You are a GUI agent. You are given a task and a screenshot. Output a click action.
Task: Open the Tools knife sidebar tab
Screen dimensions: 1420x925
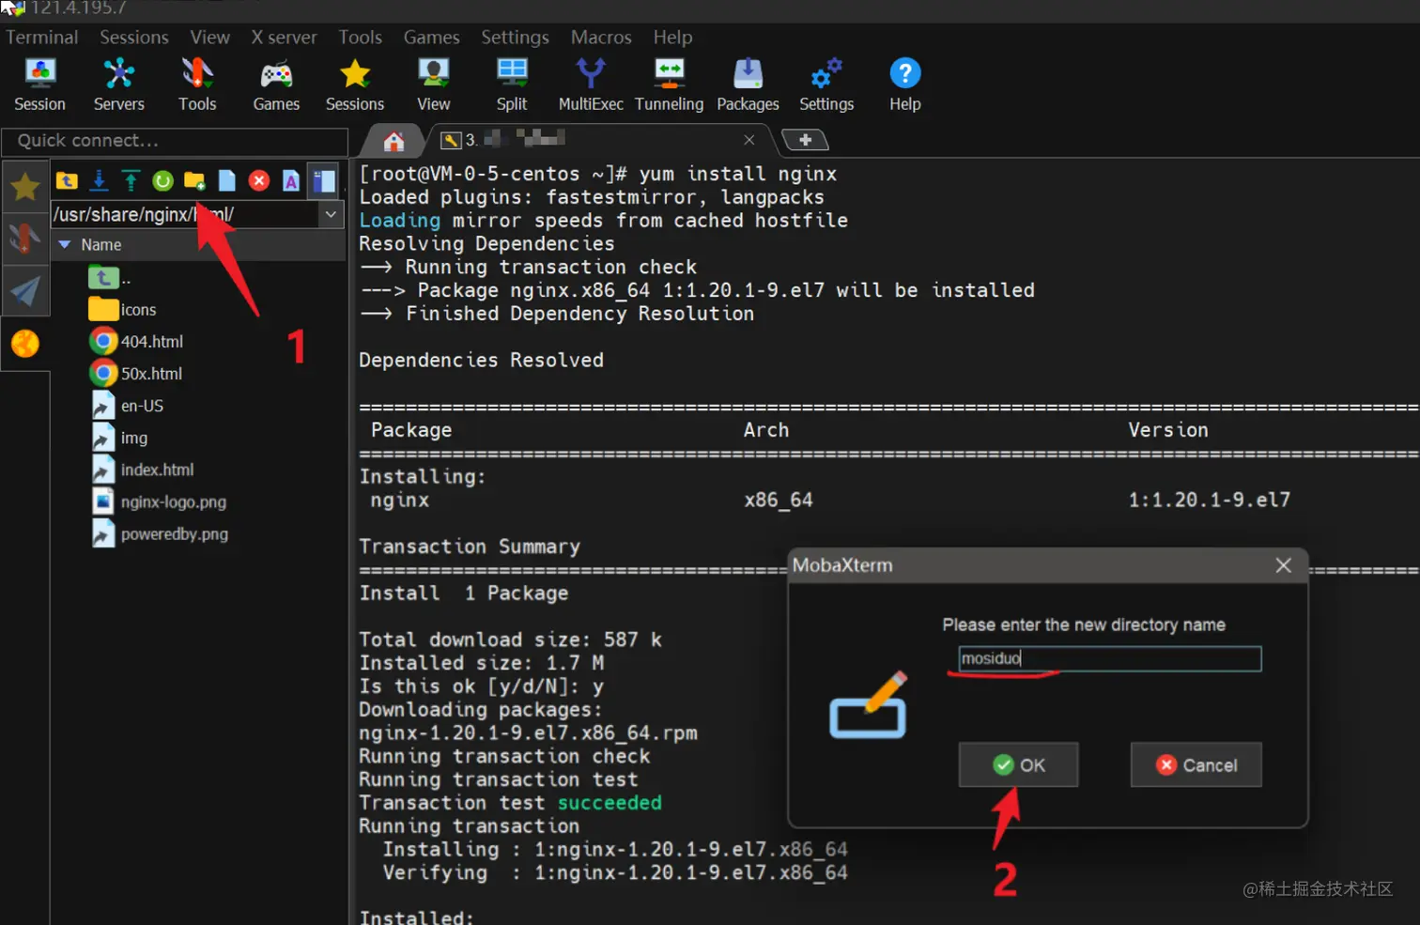tap(24, 239)
